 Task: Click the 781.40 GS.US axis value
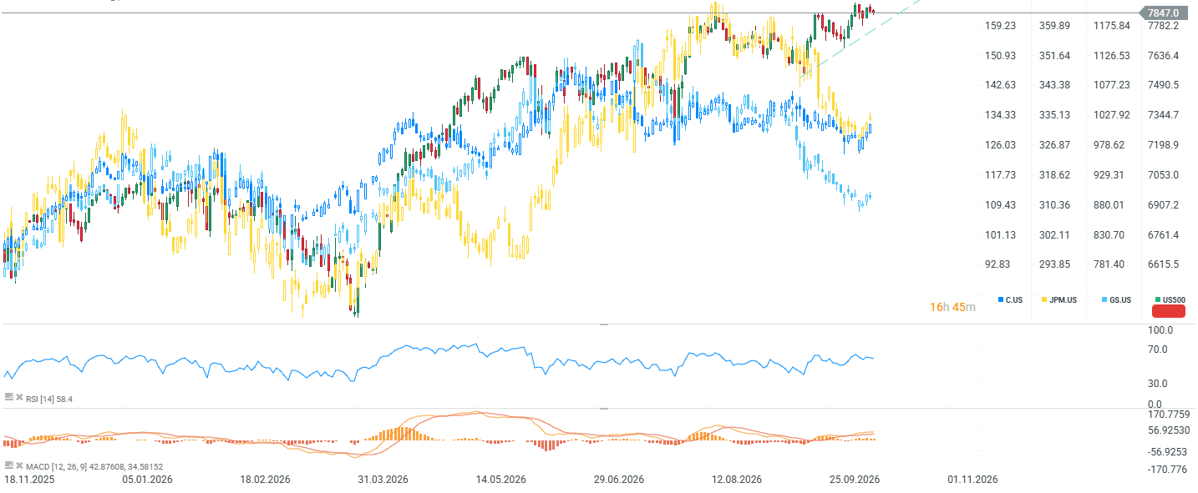point(1109,264)
